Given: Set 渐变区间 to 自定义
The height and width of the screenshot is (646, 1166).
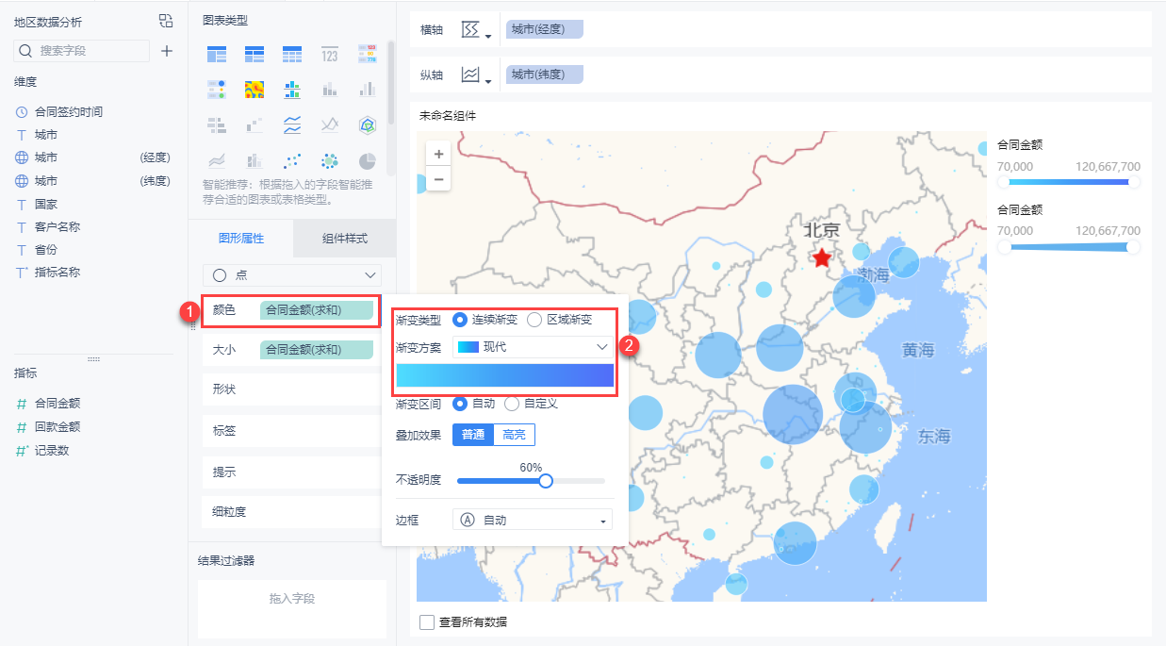Looking at the screenshot, I should click(532, 404).
